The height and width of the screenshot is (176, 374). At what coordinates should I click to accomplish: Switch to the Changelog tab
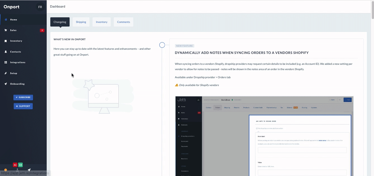60,22
